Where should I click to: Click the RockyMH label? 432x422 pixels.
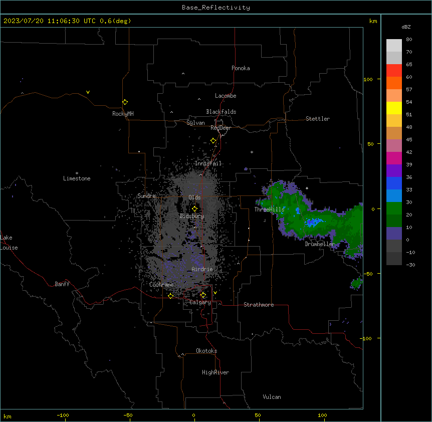123,114
